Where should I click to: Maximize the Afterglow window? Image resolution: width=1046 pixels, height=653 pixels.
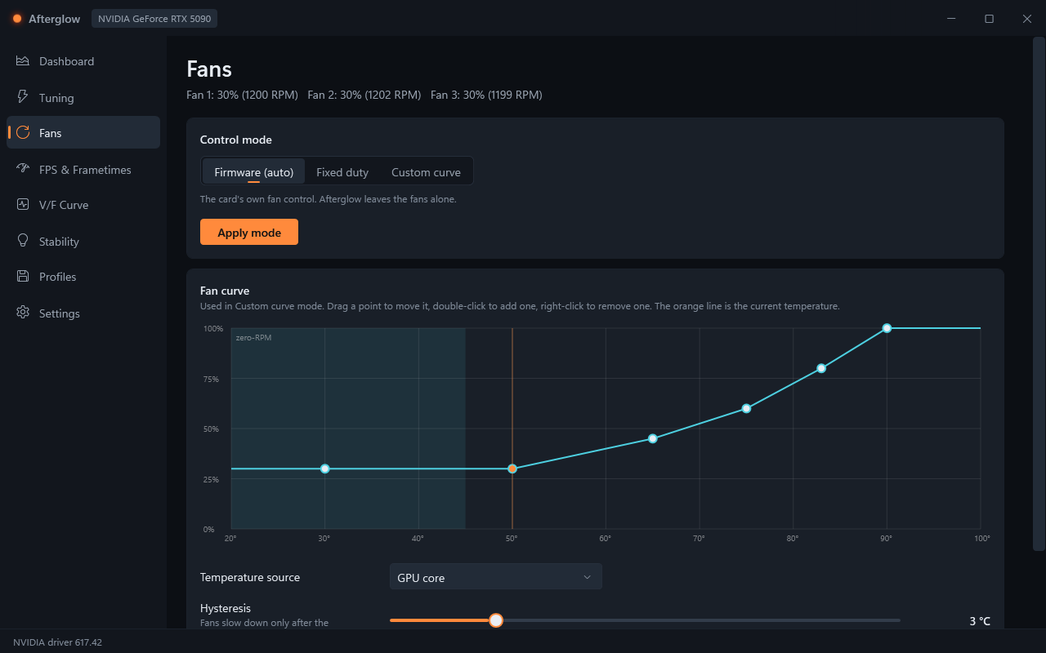coord(989,19)
